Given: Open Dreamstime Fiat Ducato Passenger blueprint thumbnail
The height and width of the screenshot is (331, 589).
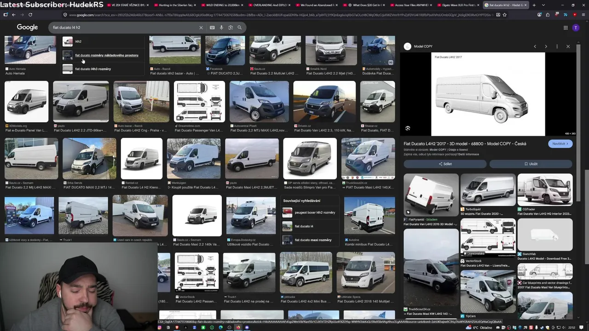Looking at the screenshot, I should pyautogui.click(x=200, y=102).
